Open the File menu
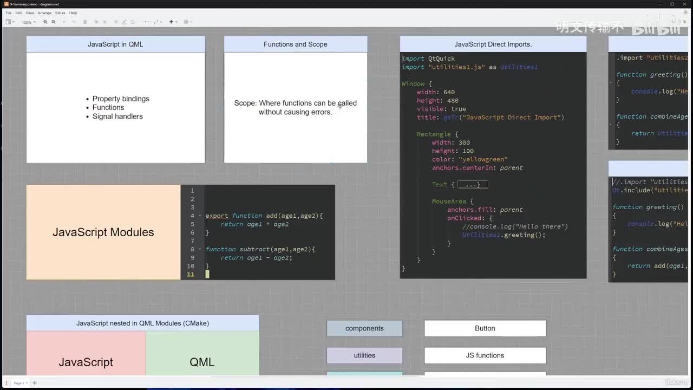693x390 pixels. pyautogui.click(x=8, y=12)
